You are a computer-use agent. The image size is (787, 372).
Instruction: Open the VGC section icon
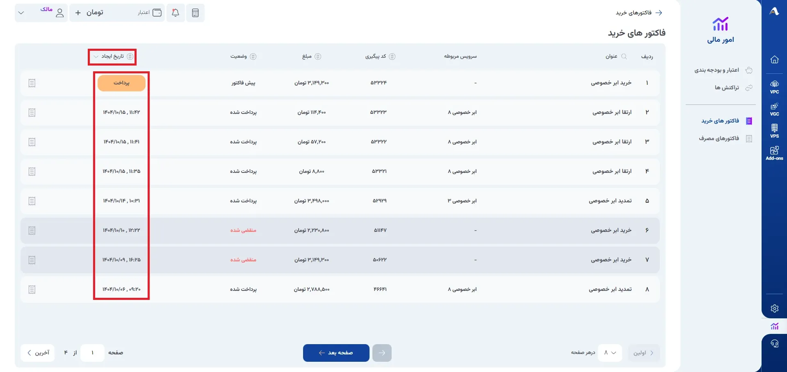(774, 109)
